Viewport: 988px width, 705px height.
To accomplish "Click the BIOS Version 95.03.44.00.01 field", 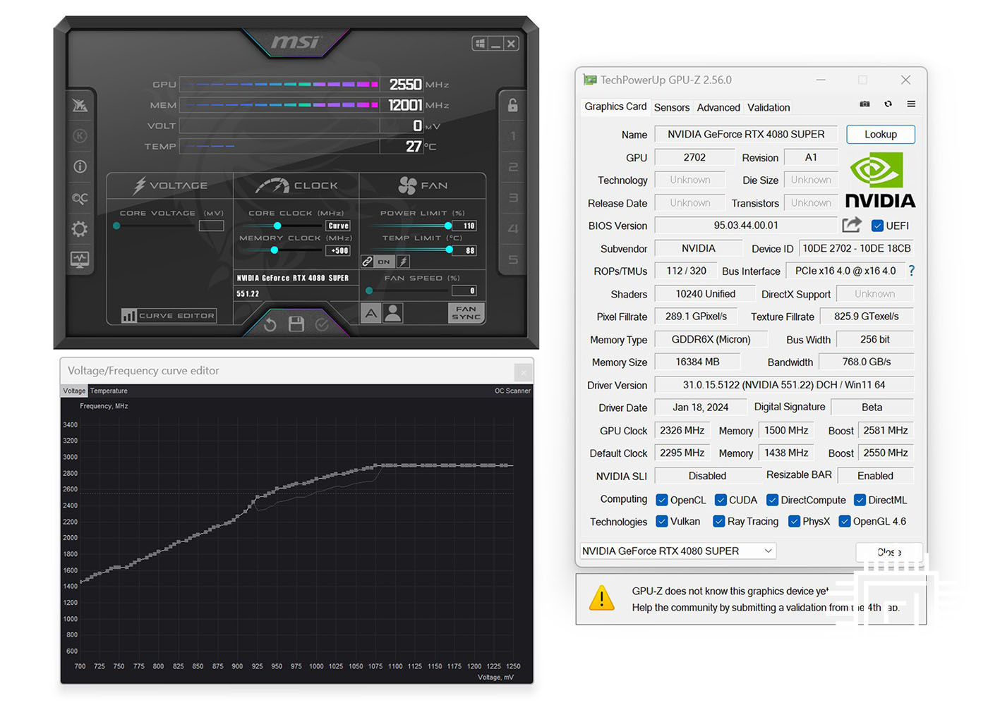I will (x=746, y=226).
